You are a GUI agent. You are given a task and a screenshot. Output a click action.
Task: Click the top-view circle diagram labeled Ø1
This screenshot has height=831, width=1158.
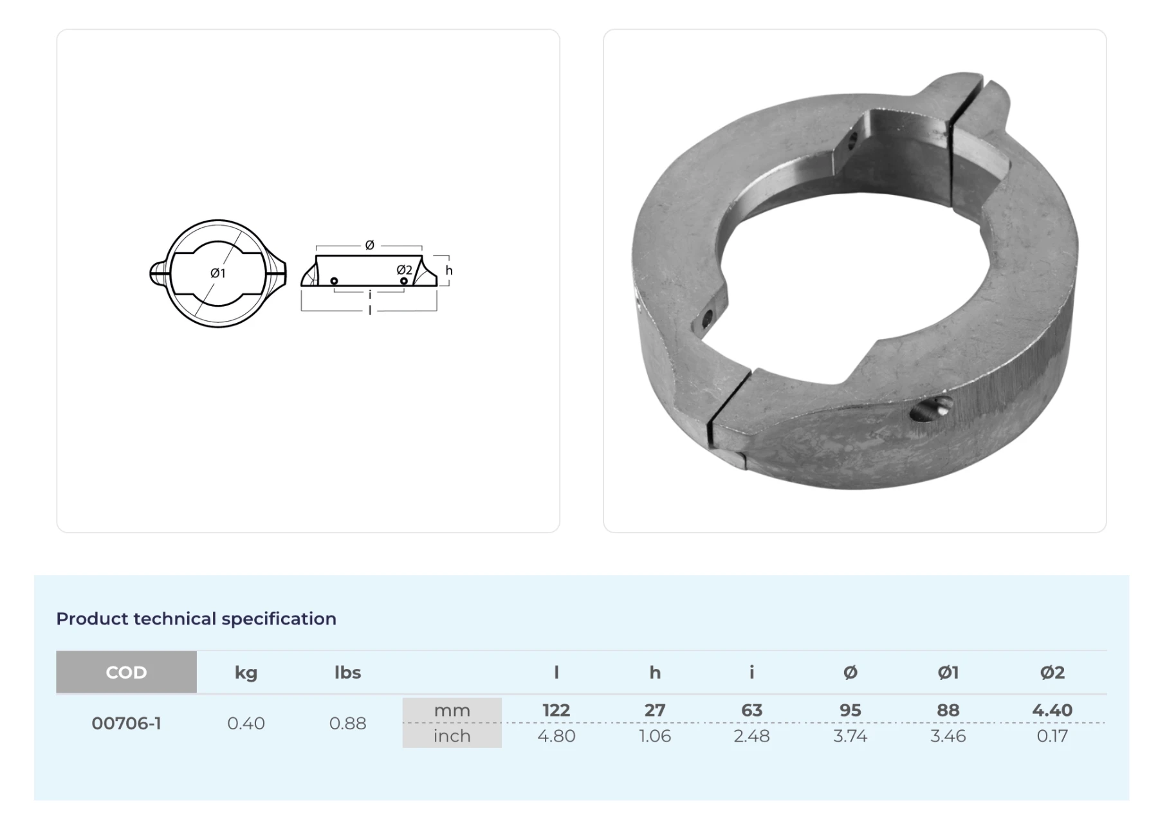(218, 273)
